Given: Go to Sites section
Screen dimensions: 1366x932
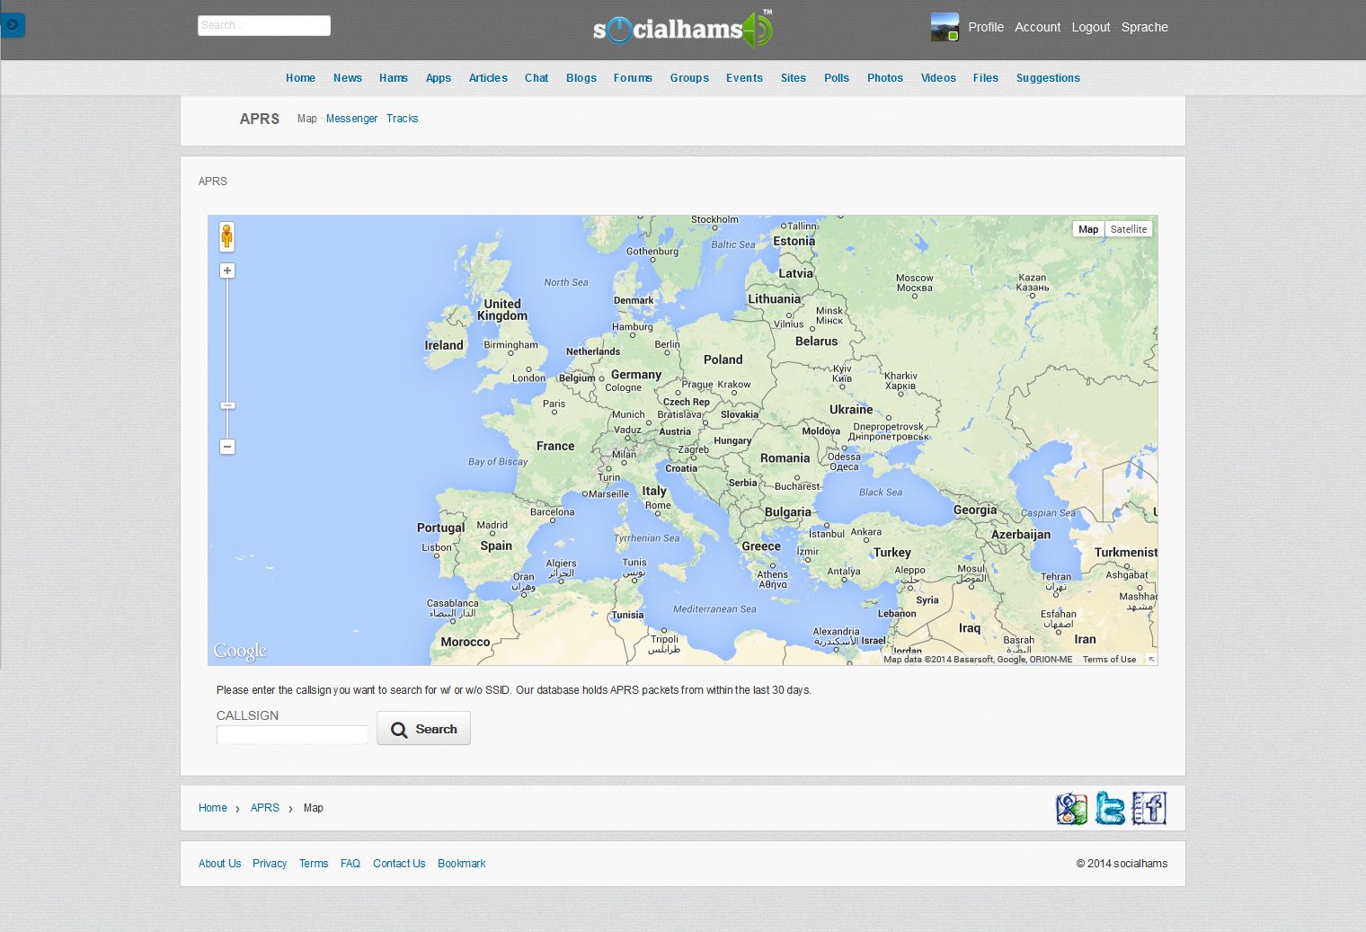Looking at the screenshot, I should coord(794,78).
